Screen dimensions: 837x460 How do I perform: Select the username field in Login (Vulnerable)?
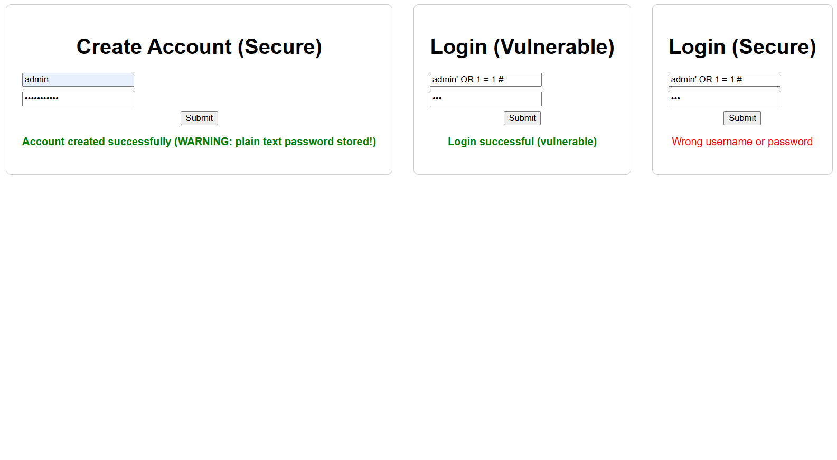(x=485, y=79)
